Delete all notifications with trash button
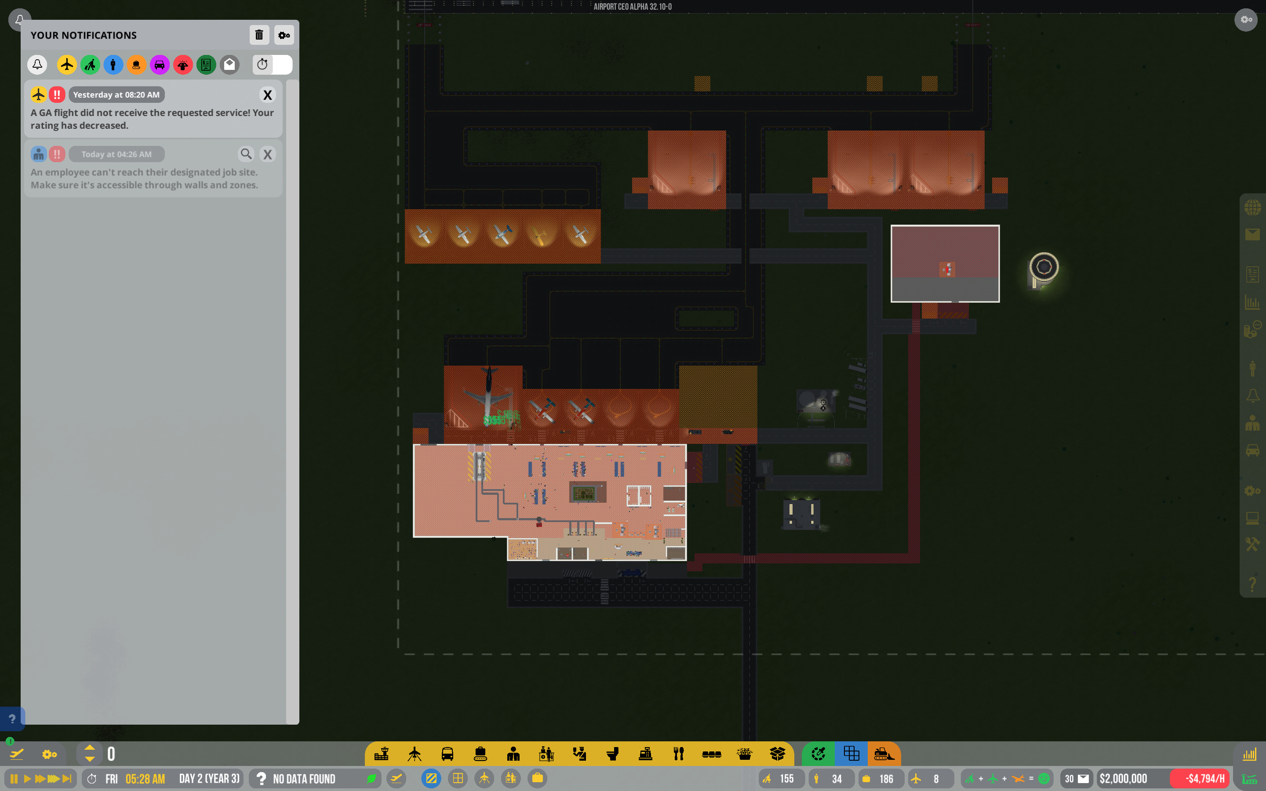 (259, 35)
